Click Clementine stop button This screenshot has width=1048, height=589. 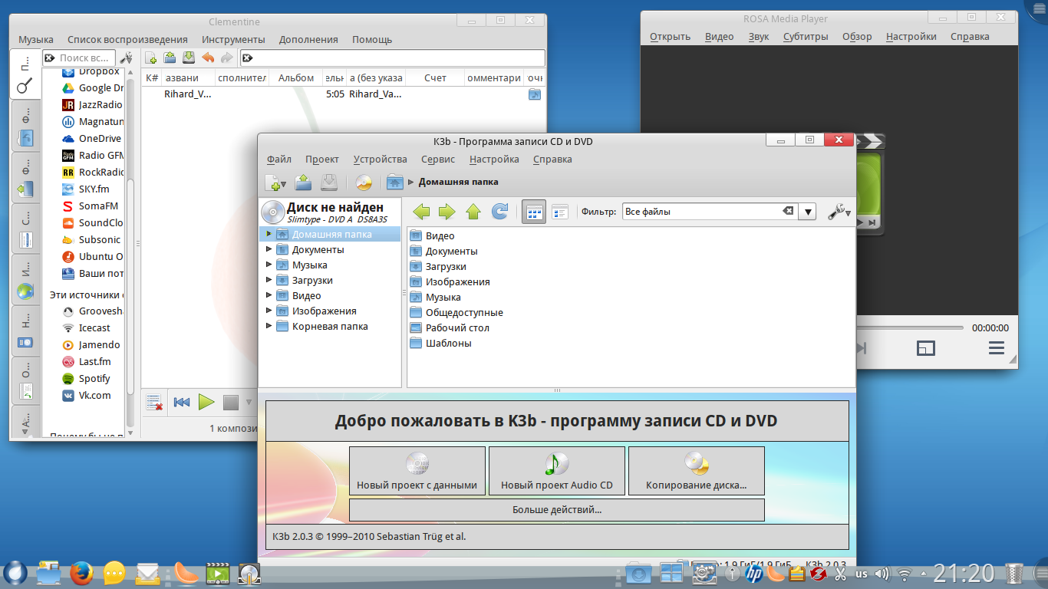pyautogui.click(x=231, y=402)
